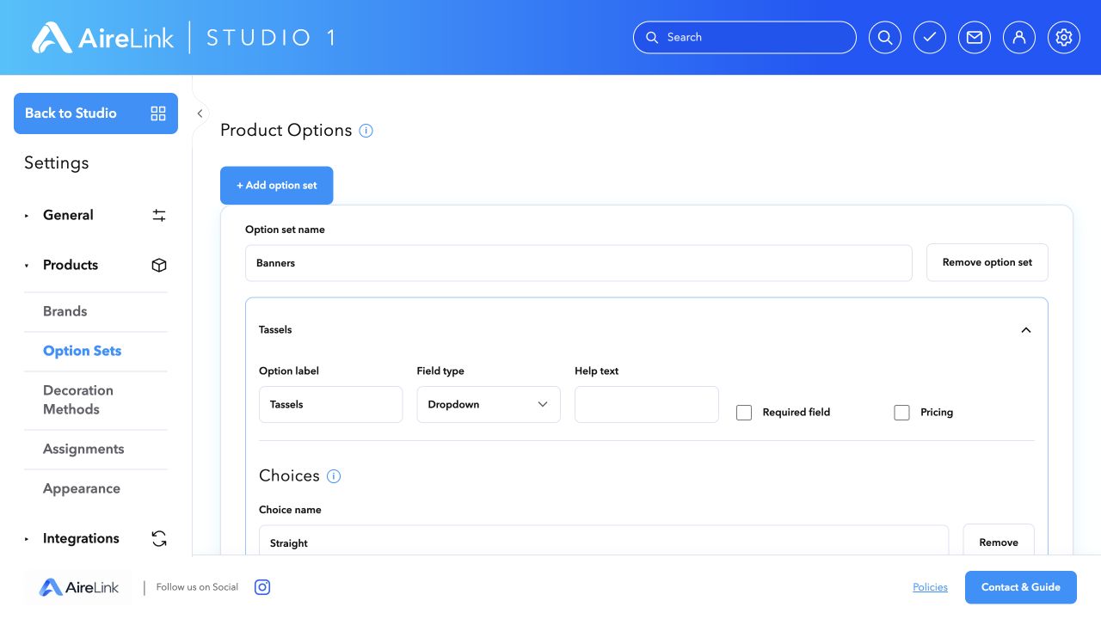
Task: Click the Option label field with Tassels
Action: tap(330, 404)
